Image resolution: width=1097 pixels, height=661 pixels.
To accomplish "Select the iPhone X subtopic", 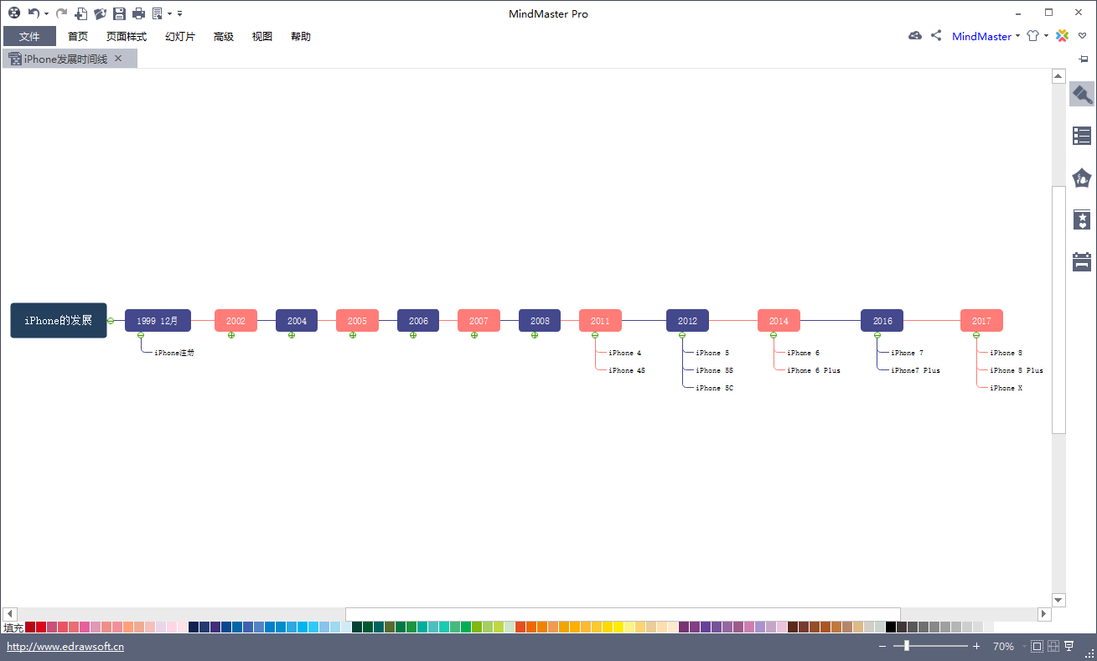I will click(1006, 388).
